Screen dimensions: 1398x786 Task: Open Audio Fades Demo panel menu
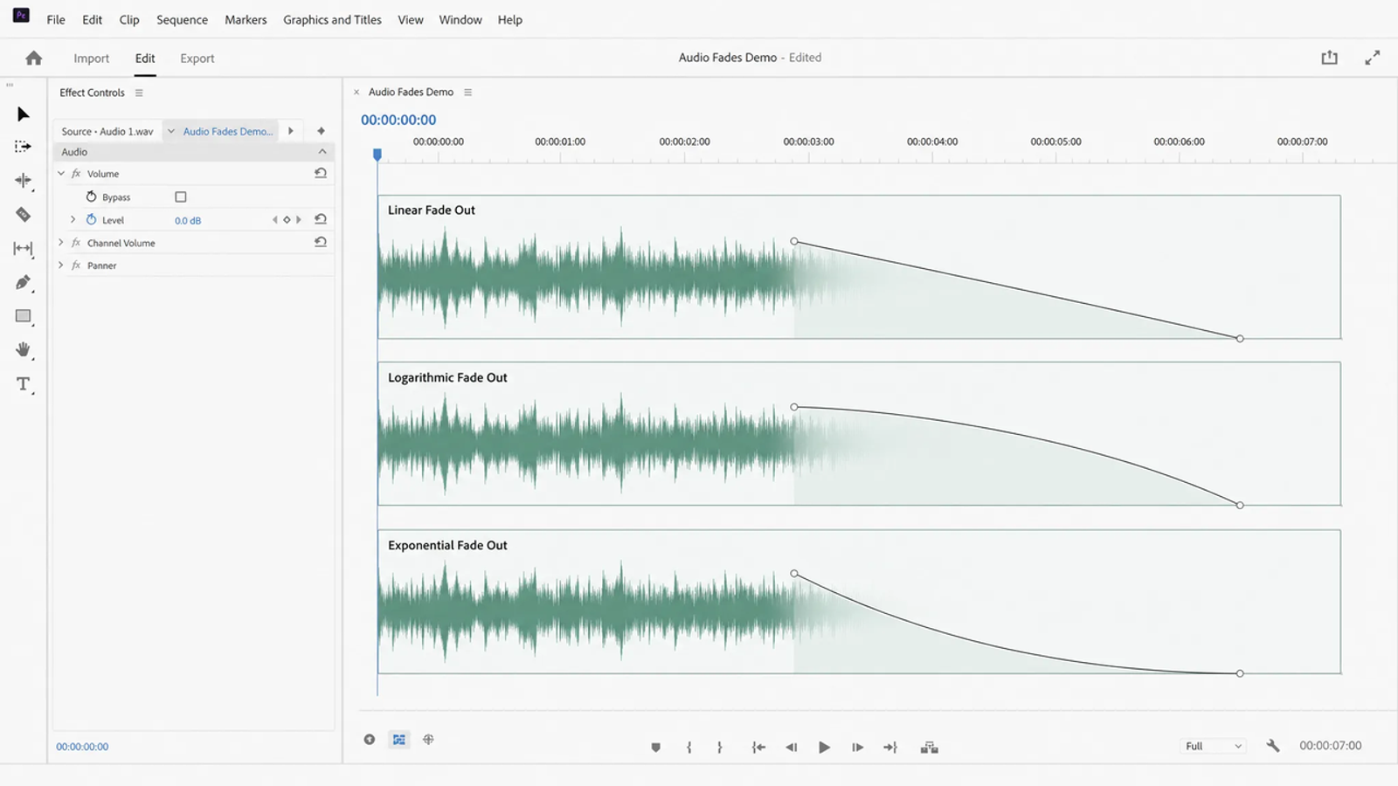(467, 92)
